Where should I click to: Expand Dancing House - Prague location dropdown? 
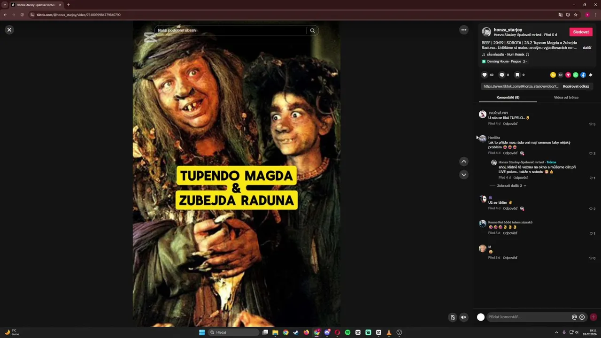click(525, 61)
